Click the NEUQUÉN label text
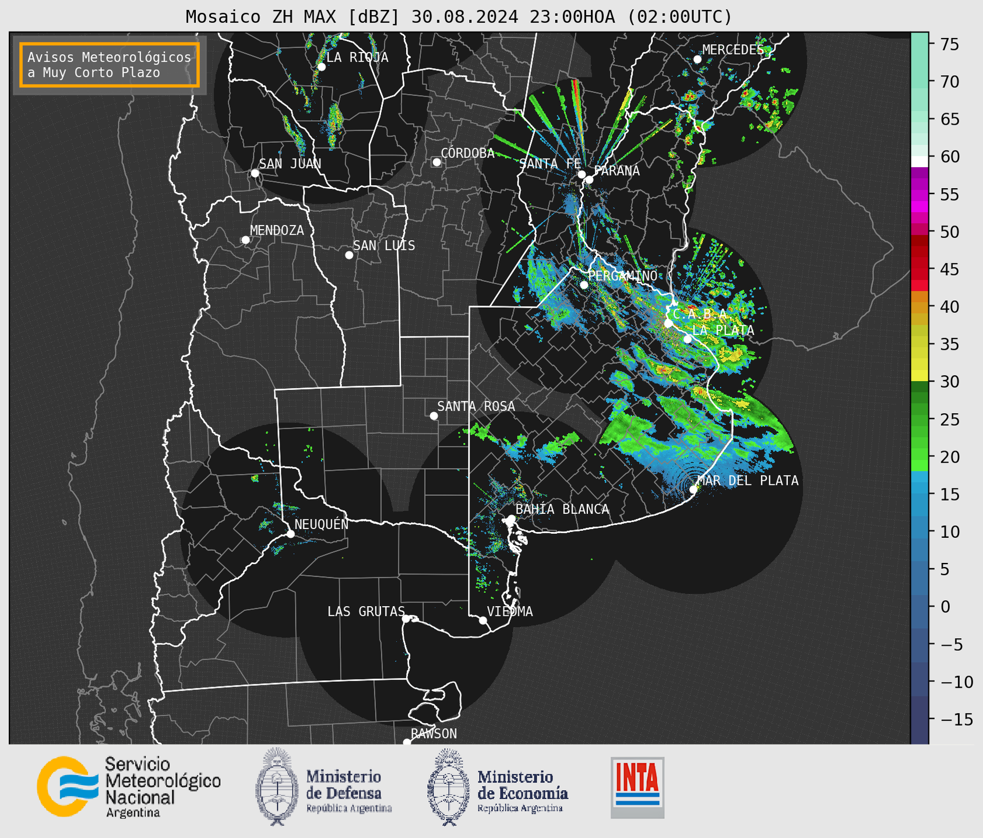Viewport: 983px width, 838px height. 322,524
